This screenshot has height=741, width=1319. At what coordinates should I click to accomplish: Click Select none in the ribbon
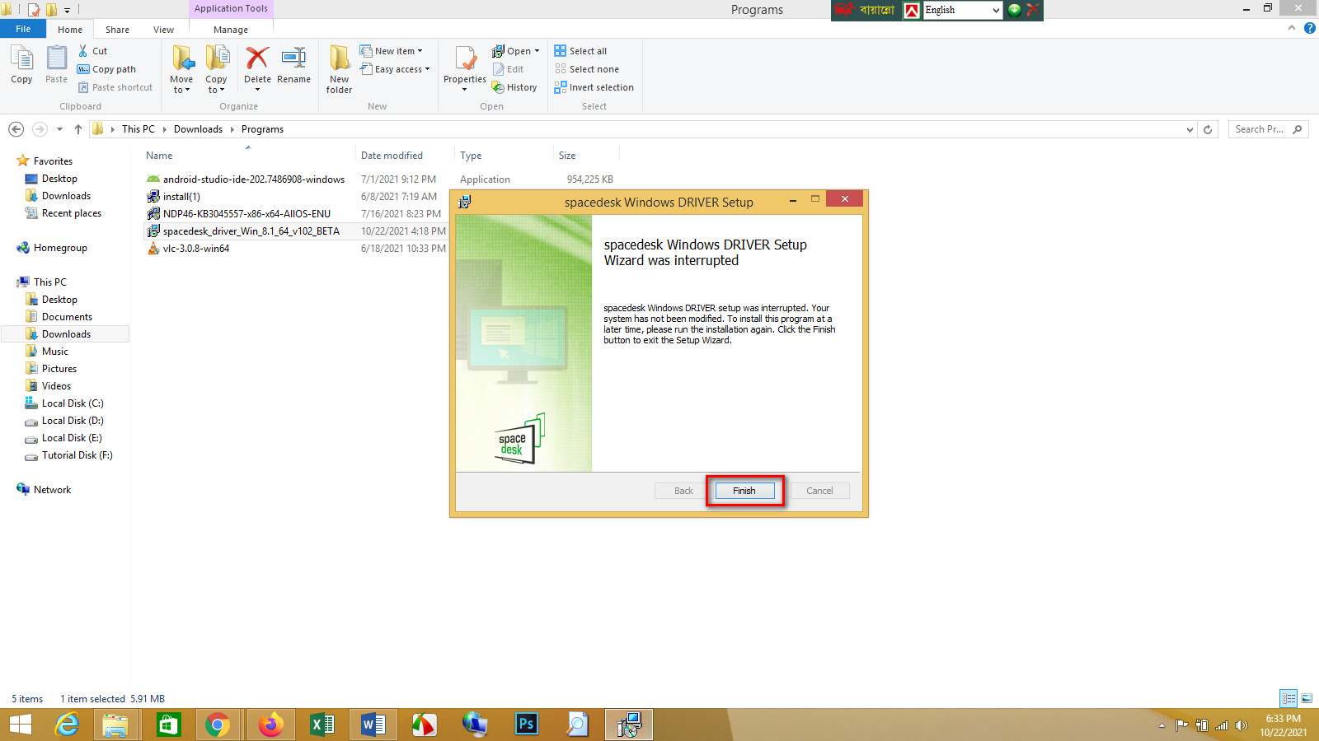pyautogui.click(x=587, y=69)
